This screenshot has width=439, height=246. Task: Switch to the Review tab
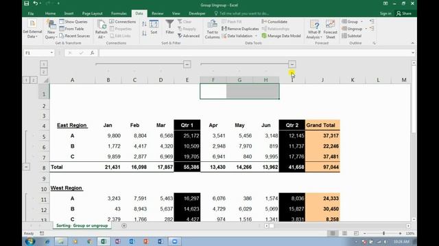tap(157, 14)
